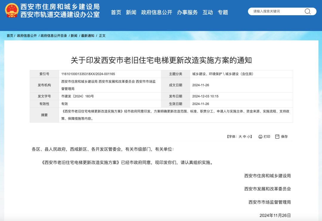Click the article title about 电梯更新改造
This screenshot has width=322, height=221.
[161, 60]
